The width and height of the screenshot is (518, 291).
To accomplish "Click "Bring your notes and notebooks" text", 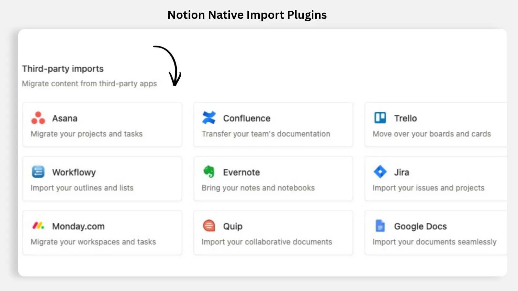I will coord(258,188).
